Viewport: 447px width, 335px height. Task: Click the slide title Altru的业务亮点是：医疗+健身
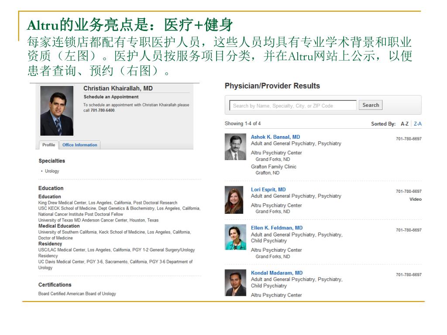(130, 25)
